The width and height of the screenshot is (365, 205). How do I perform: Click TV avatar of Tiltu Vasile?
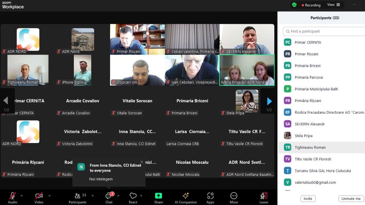(x=288, y=159)
